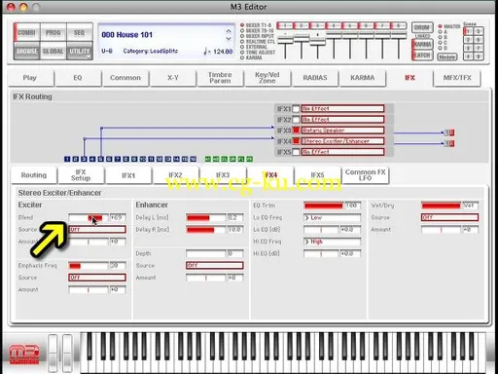498x374 pixels.
Task: Open the MFX/TFX tab
Action: point(457,78)
